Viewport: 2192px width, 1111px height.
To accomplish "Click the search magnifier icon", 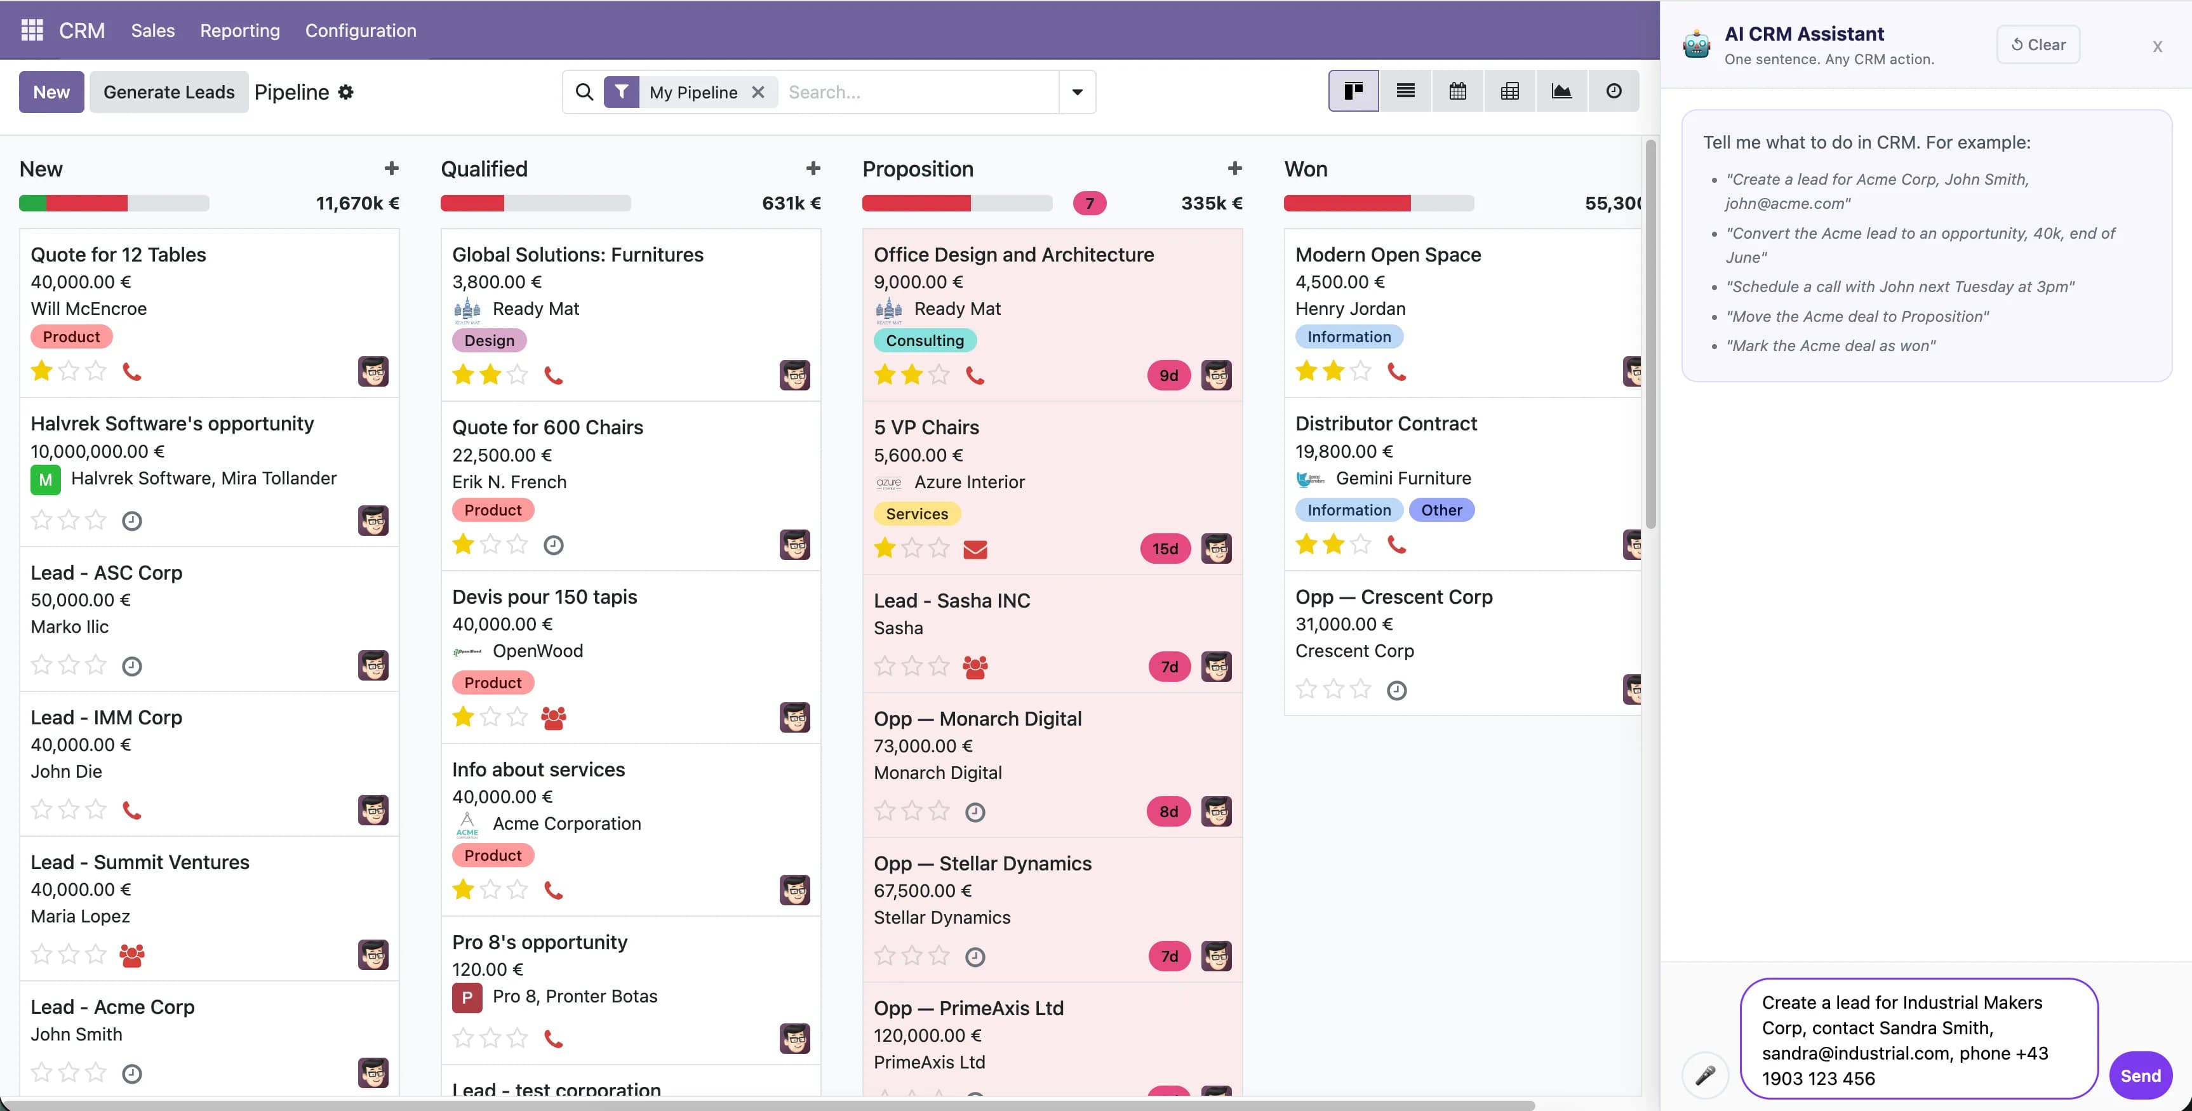I will click(584, 92).
